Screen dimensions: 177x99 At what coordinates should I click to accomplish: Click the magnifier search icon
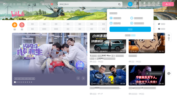click(119, 4)
